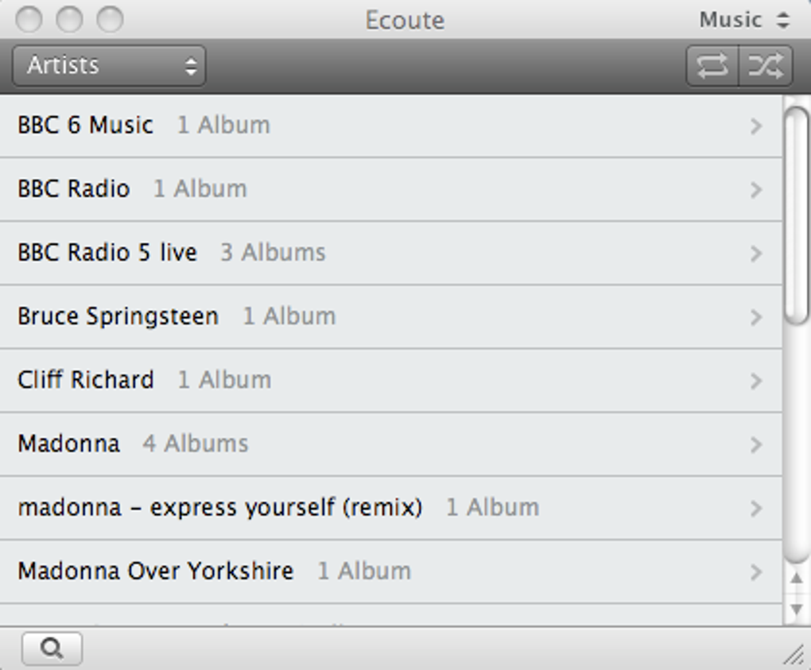
Task: Click the scrollbar up arrow
Action: (x=796, y=579)
